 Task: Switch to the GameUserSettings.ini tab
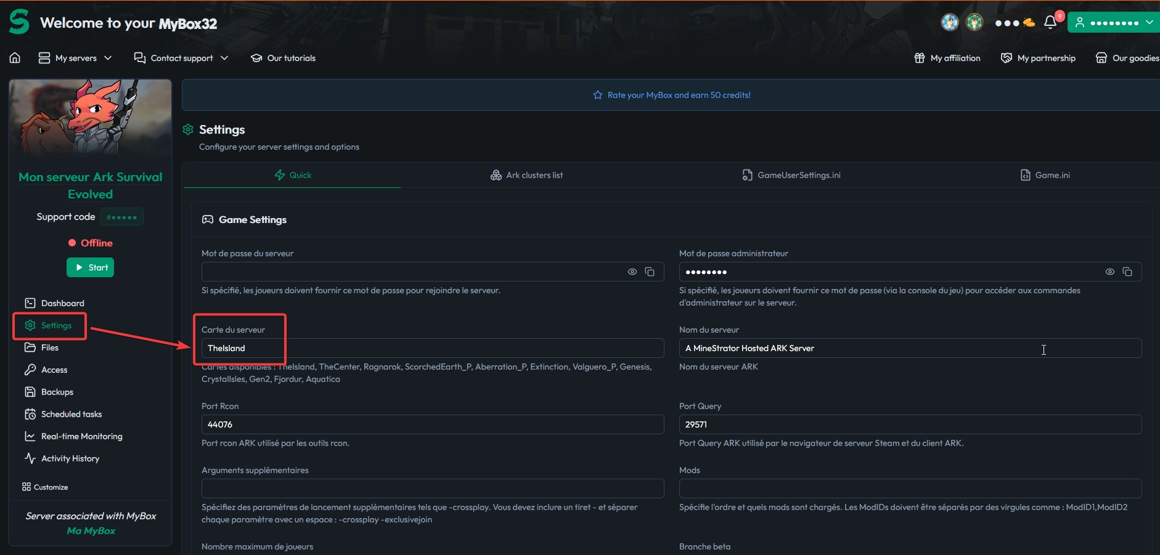(x=791, y=176)
